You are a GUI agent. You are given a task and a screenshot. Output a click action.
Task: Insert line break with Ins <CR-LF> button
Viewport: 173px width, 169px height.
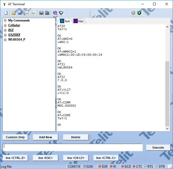(76, 158)
